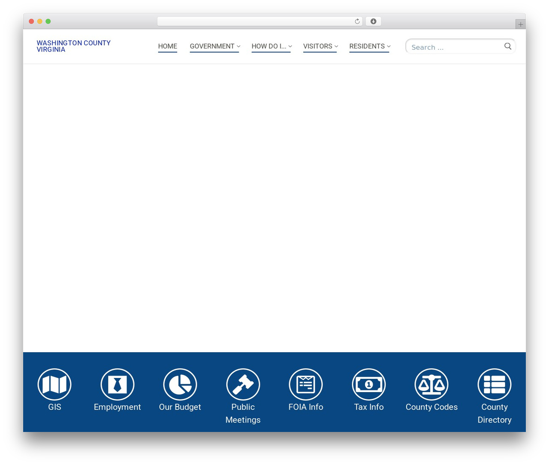Click the Washington County Virginia logo link

click(73, 46)
